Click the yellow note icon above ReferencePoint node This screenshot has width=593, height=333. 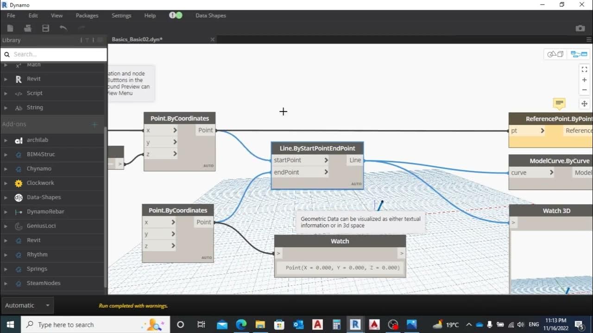(x=559, y=103)
